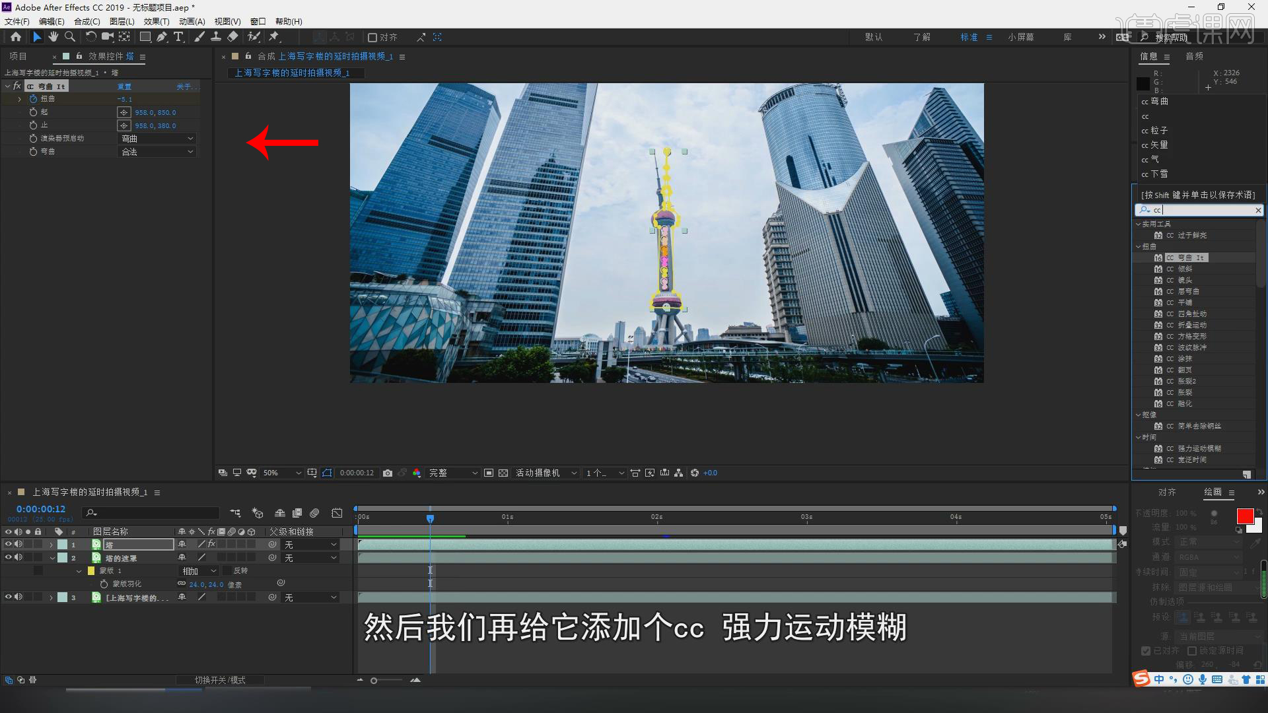Open the 效果(T) menu
This screenshot has width=1268, height=713.
coord(157,22)
